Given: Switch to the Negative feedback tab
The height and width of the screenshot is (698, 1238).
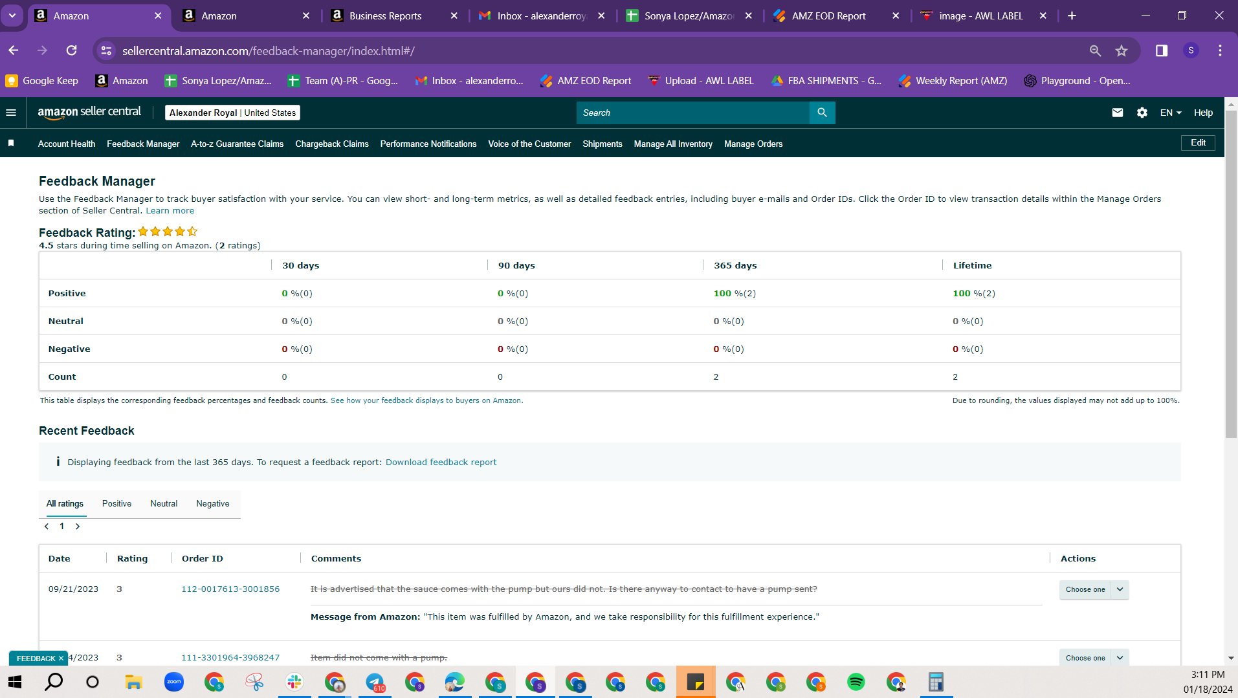Looking at the screenshot, I should 213,504.
